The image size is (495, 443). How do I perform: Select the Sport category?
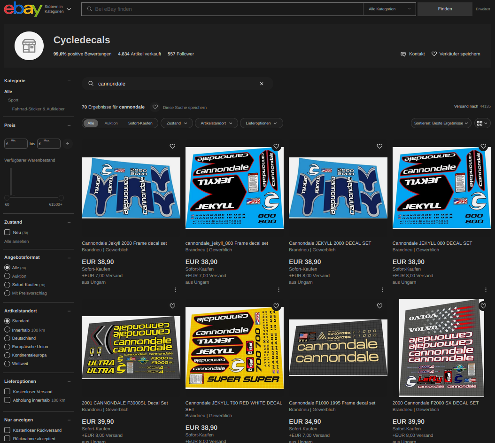(13, 100)
